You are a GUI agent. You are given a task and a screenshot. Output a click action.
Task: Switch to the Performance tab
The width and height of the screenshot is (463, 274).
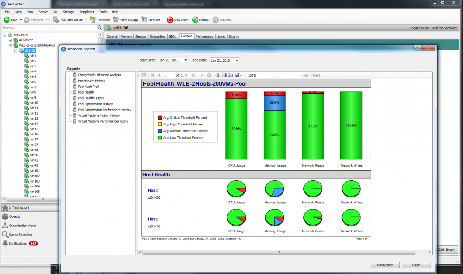coord(204,37)
